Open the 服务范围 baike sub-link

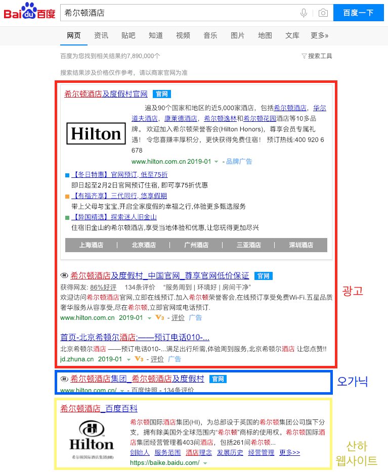pyautogui.click(x=168, y=452)
